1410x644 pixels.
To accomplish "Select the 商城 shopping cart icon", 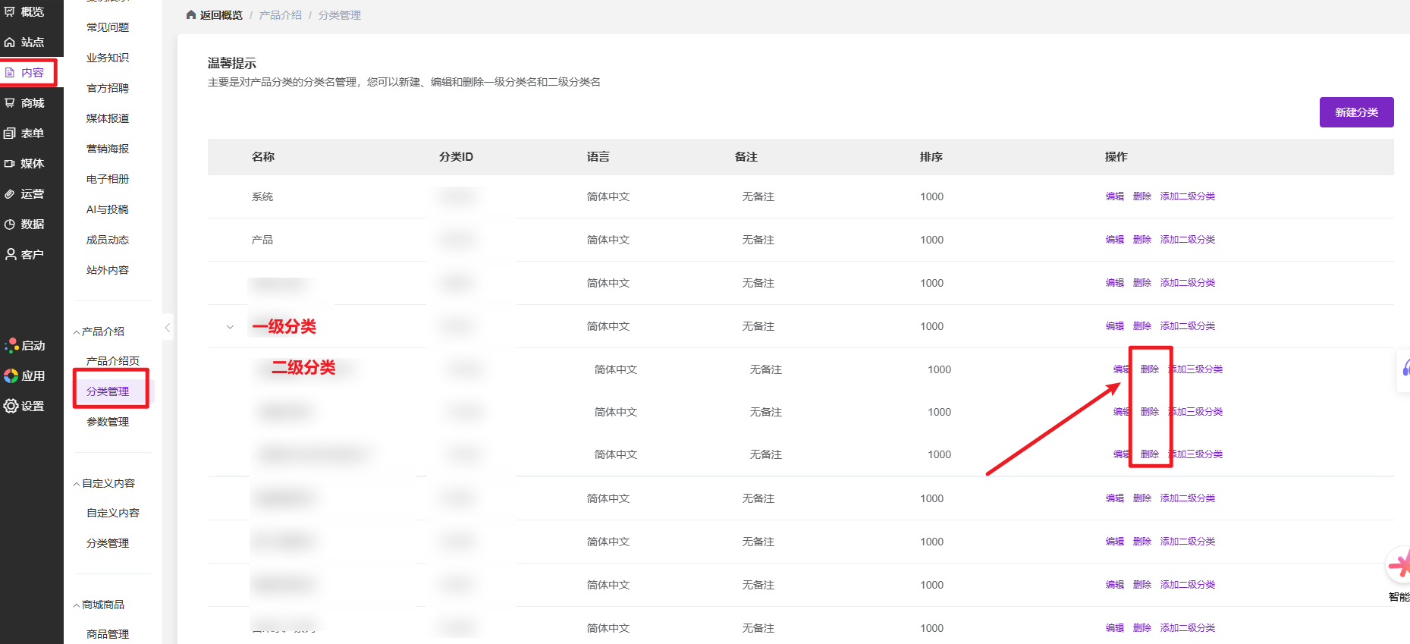I will click(10, 103).
